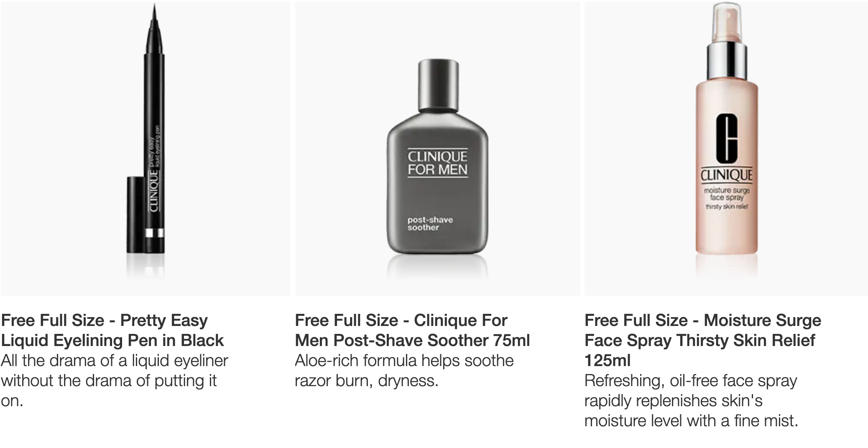The width and height of the screenshot is (868, 448).
Task: Click the grey cap of shave bottle
Action: (x=437, y=86)
